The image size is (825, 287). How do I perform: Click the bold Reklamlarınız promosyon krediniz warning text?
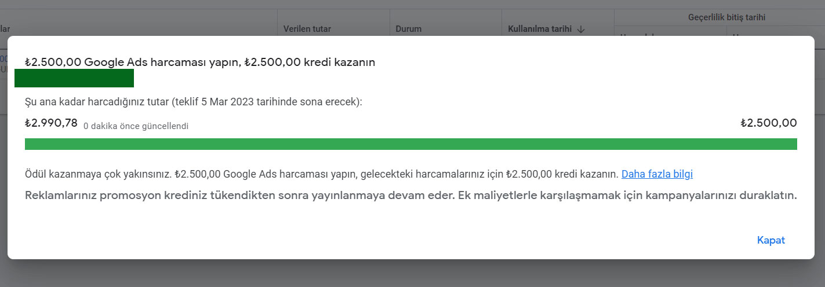pyautogui.click(x=410, y=195)
